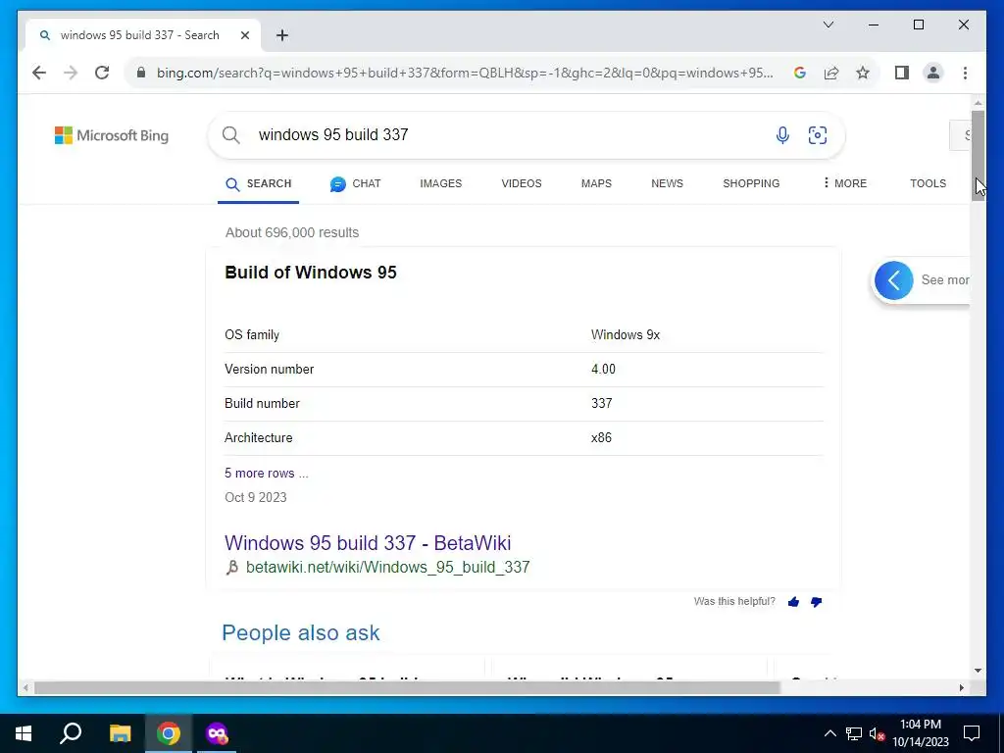This screenshot has height=753, width=1004.
Task: Give thumbs down to 'Was this helpful?'
Action: (816, 602)
